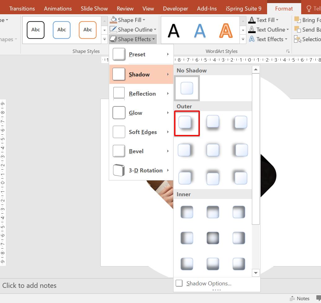Open the Slide Show tab
The image size is (321, 303).
pos(94,8)
